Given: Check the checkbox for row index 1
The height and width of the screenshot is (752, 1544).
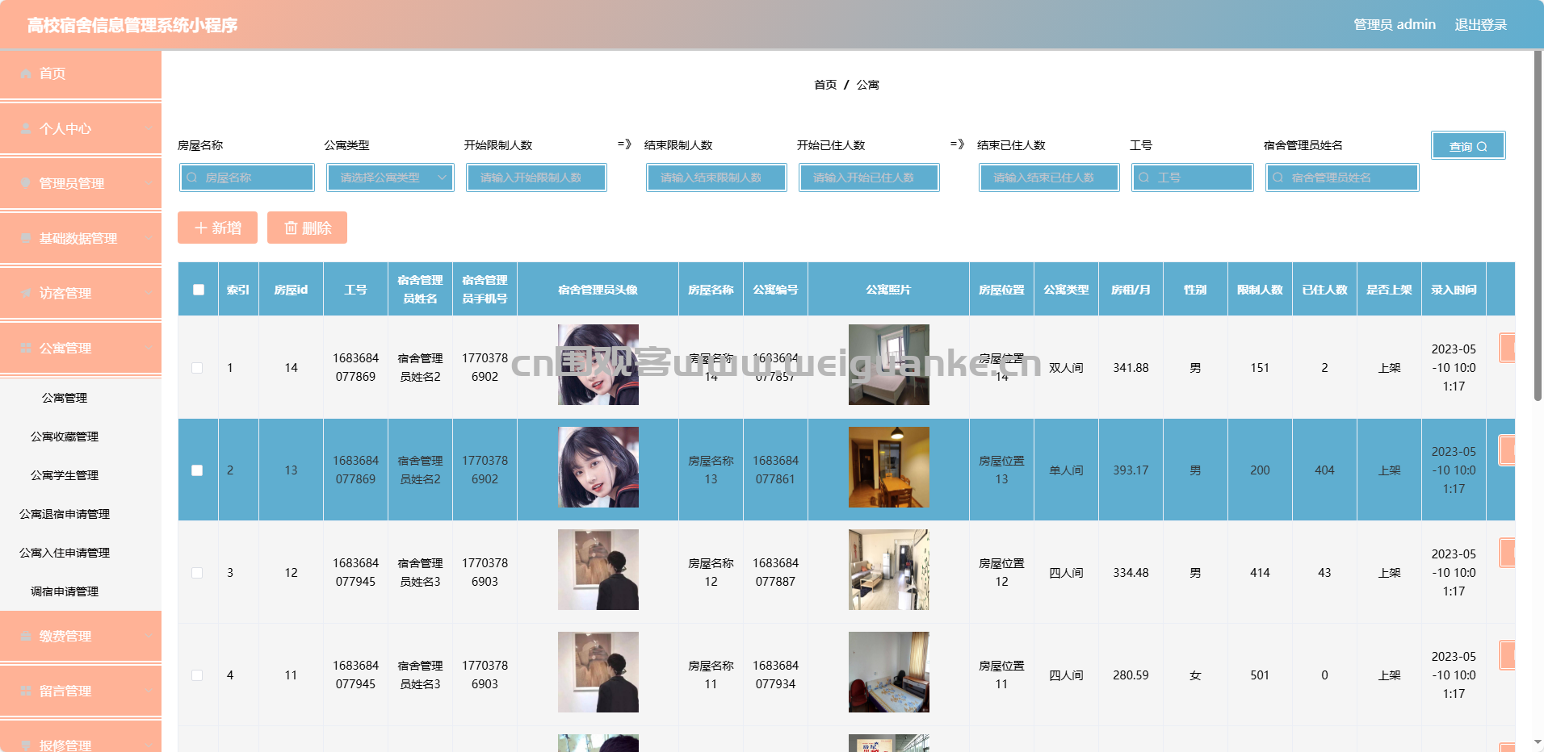Looking at the screenshot, I should tap(197, 368).
